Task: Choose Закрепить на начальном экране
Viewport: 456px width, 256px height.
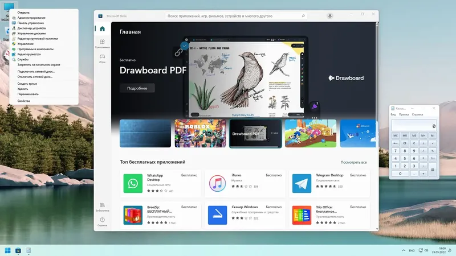Action: click(x=39, y=65)
